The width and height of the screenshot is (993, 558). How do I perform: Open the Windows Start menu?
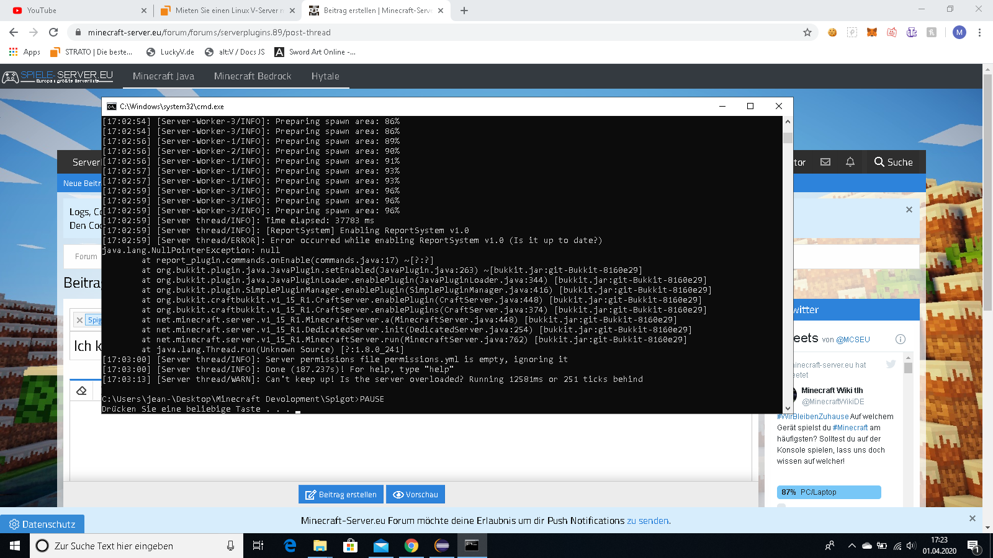tap(15, 546)
